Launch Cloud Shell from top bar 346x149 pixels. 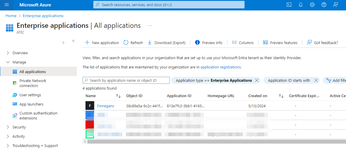[x=289, y=5]
